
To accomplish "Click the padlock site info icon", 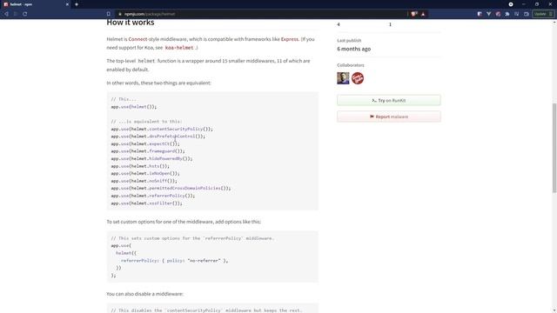I will (120, 14).
